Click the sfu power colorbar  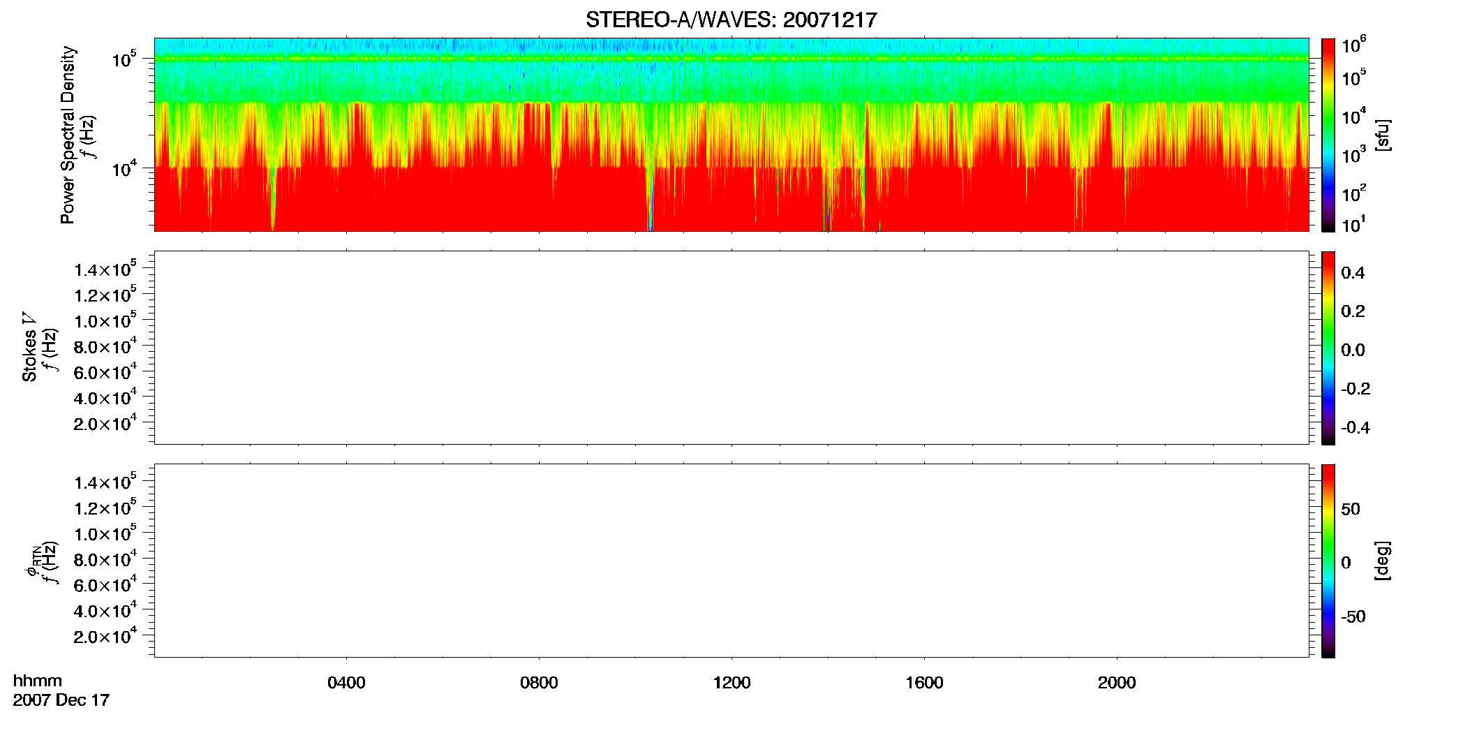1328,134
